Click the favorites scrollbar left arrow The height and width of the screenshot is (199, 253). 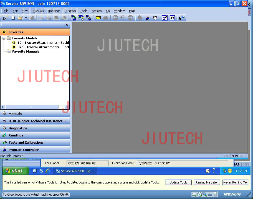tap(3, 107)
